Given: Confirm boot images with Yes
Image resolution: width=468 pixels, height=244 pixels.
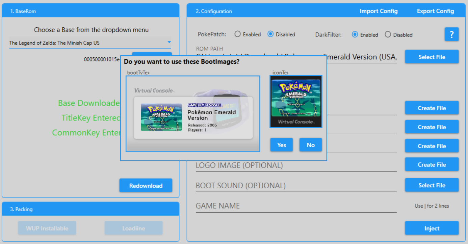Looking at the screenshot, I should click(x=281, y=145).
